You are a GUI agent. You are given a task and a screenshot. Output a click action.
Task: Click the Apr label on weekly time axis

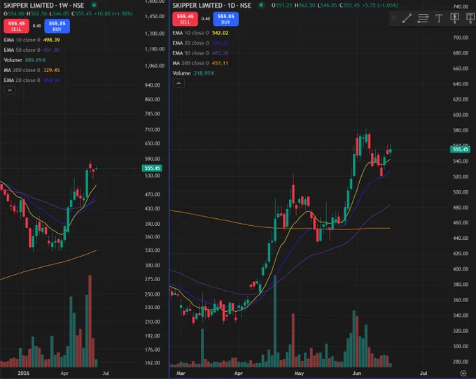tap(64, 373)
